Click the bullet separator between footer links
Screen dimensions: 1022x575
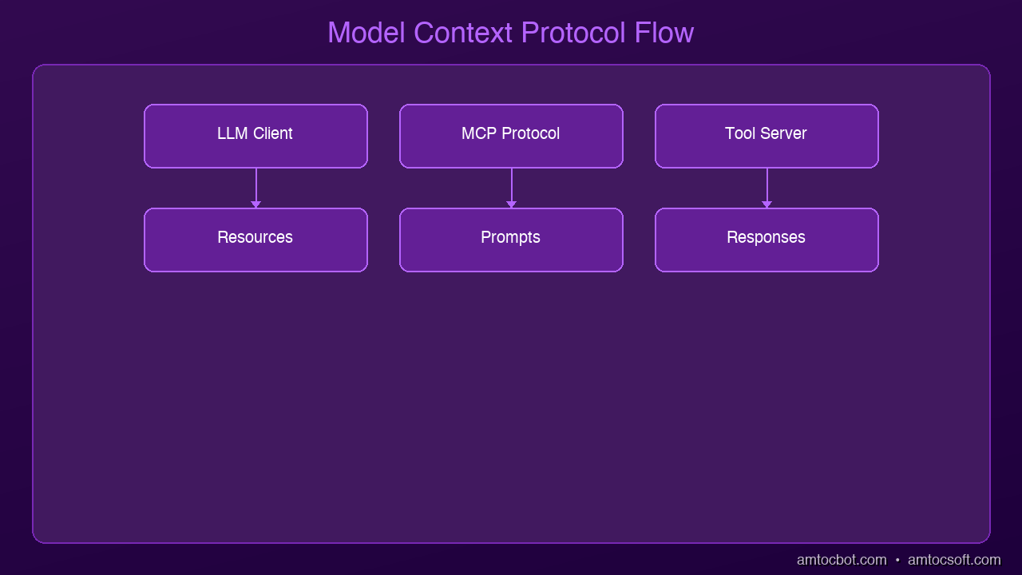[x=897, y=561]
